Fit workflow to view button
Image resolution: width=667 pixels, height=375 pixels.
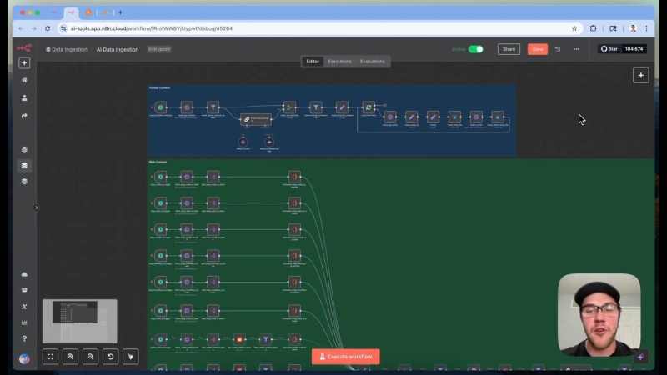[50, 357]
